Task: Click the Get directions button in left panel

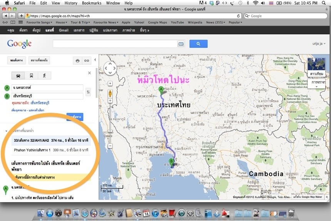Action: [17, 60]
